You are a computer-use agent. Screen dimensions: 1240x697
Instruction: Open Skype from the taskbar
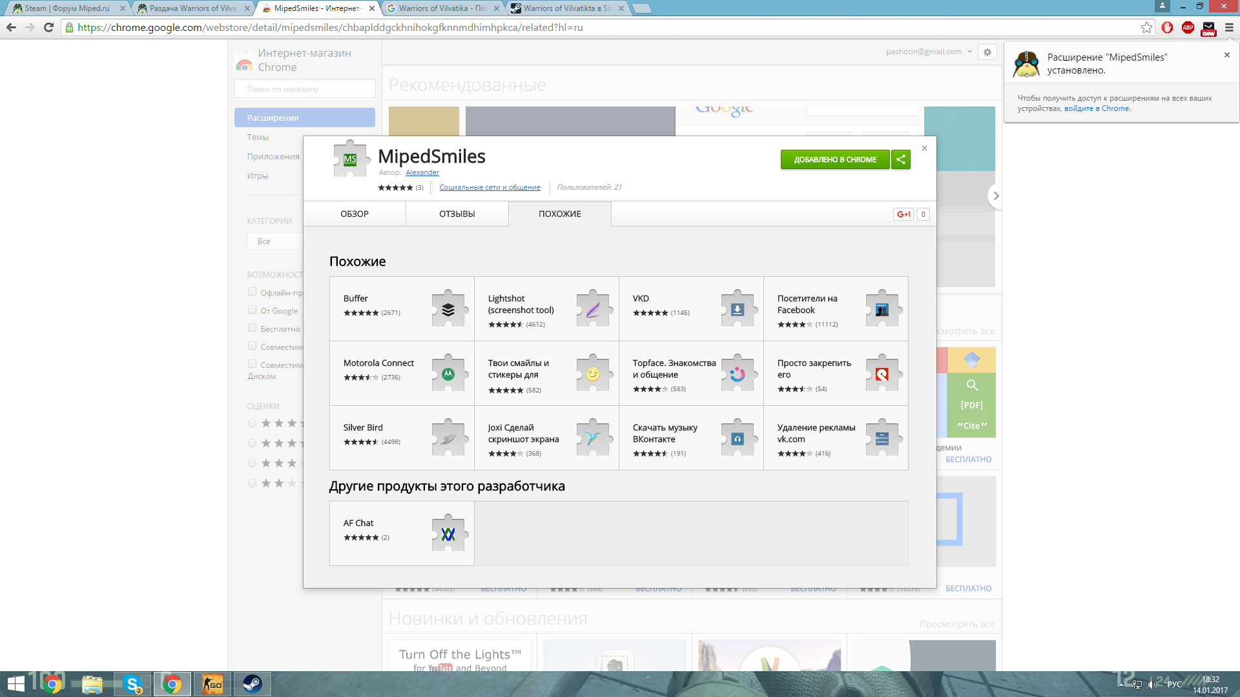[x=132, y=684]
